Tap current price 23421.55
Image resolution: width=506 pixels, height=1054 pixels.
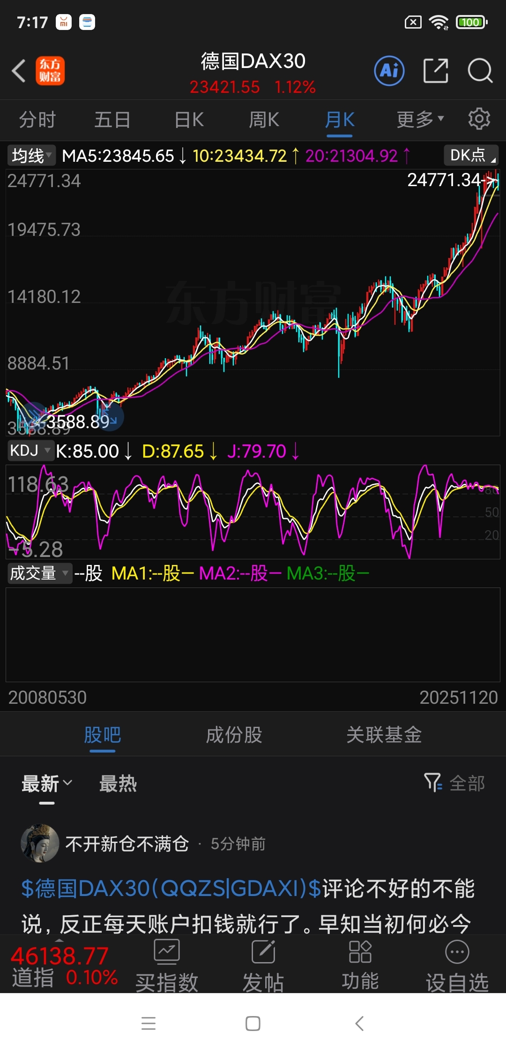[x=224, y=87]
